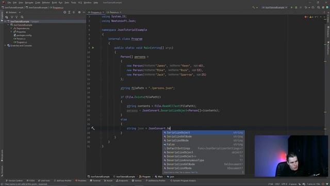Switch to Program.cs editor tab
Viewport: 330px width, 186px height.
pyautogui.click(x=96, y=12)
